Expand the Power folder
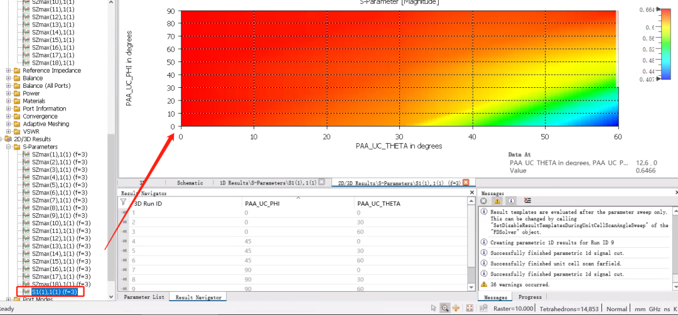This screenshot has height=315, width=678. 8,93
